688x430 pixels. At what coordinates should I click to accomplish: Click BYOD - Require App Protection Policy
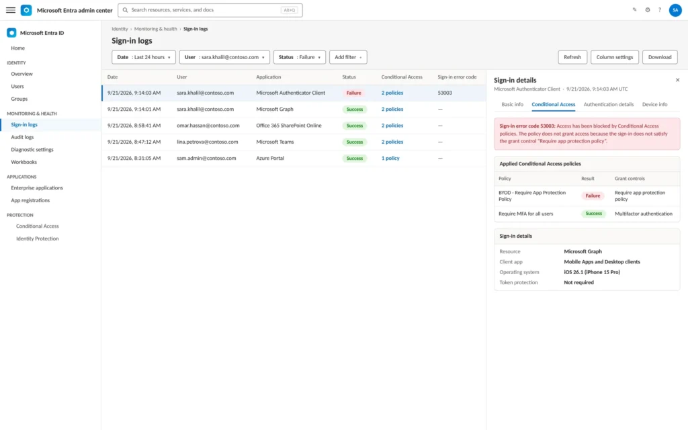[532, 196]
